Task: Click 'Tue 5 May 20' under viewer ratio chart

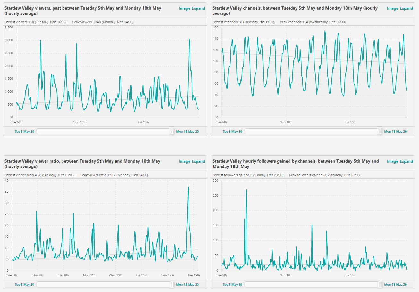Action: click(x=24, y=285)
